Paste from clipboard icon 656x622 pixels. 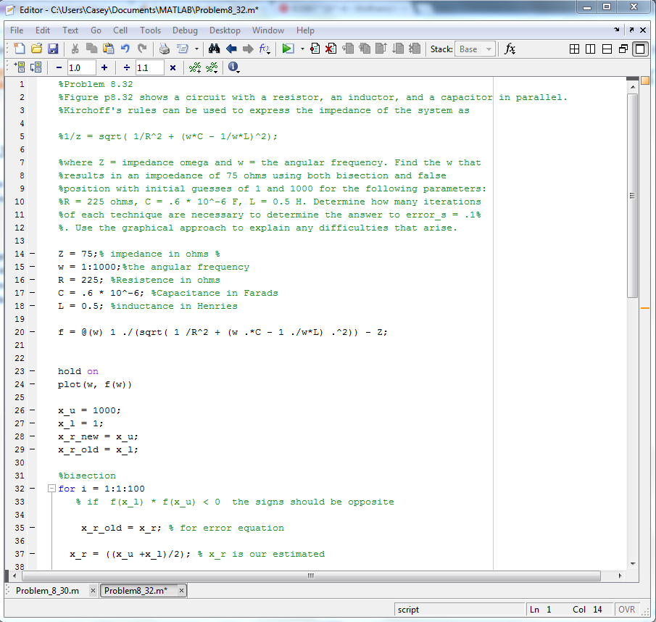(x=108, y=49)
